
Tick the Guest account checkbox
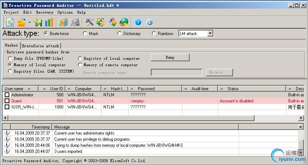(x=7, y=101)
